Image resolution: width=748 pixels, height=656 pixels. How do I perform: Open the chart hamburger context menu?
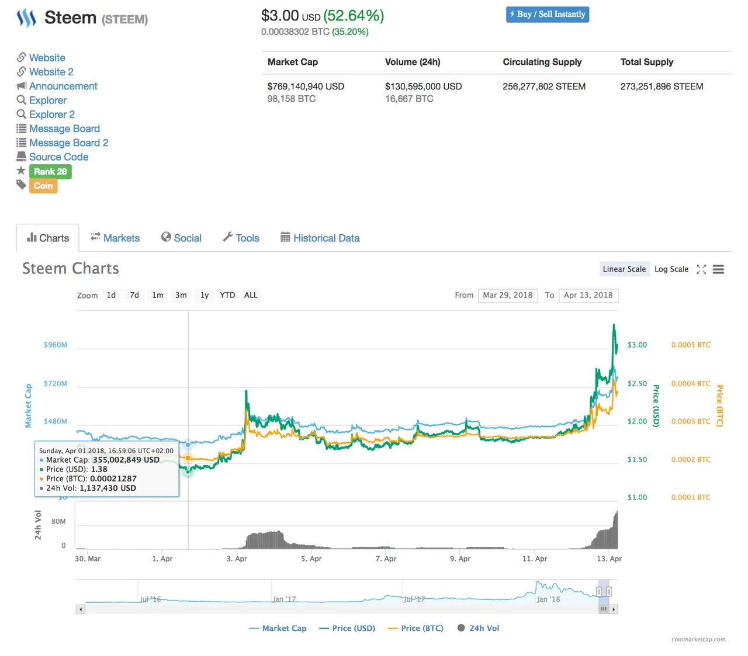pos(719,269)
